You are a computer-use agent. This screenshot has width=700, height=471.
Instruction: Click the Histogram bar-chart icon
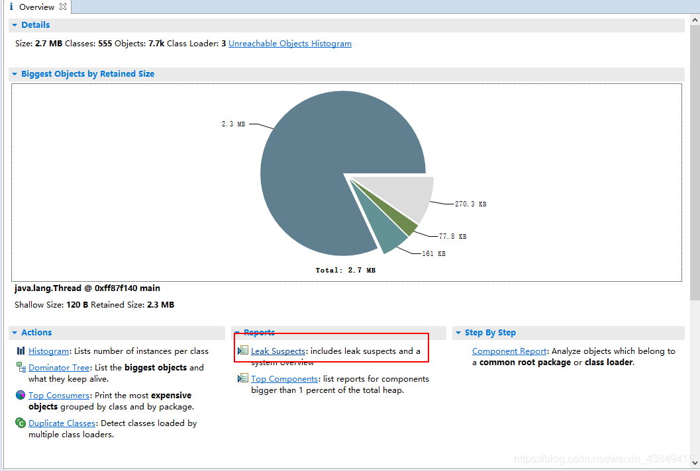tap(21, 351)
